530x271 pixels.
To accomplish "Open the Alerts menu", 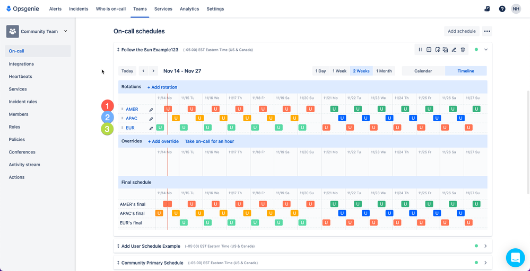I will [x=55, y=9].
